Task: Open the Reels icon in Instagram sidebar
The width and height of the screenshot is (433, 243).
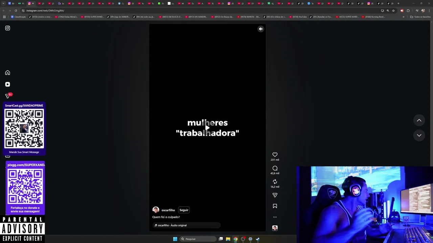Action: [7, 84]
